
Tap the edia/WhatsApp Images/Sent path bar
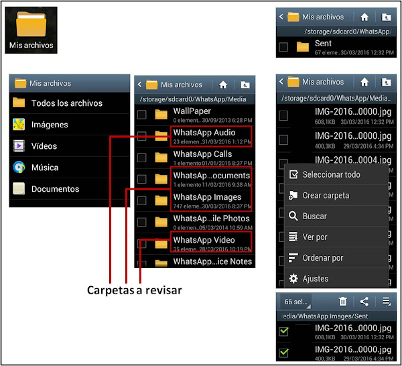coord(336,316)
